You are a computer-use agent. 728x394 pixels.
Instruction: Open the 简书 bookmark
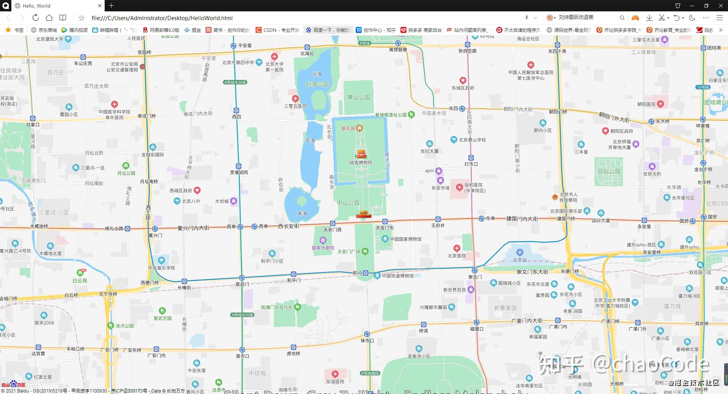click(x=227, y=30)
